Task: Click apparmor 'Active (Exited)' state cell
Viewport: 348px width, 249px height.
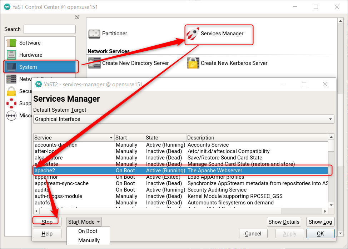Action: tap(163, 177)
